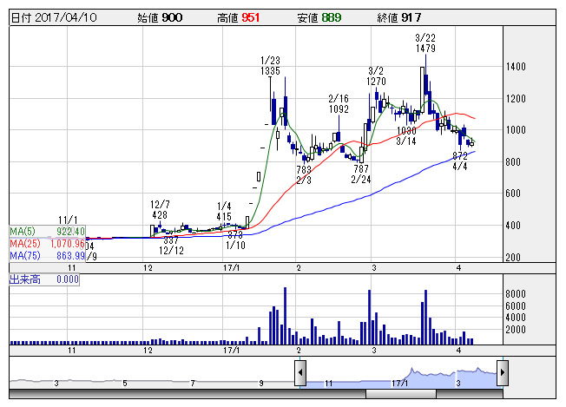
Task: Click the 787 2/24 low annotation
Action: 360,174
